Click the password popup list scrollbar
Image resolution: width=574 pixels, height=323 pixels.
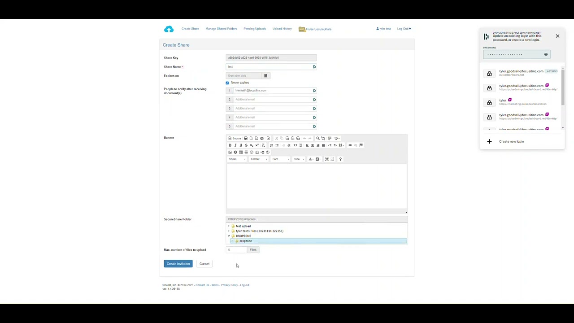563,87
